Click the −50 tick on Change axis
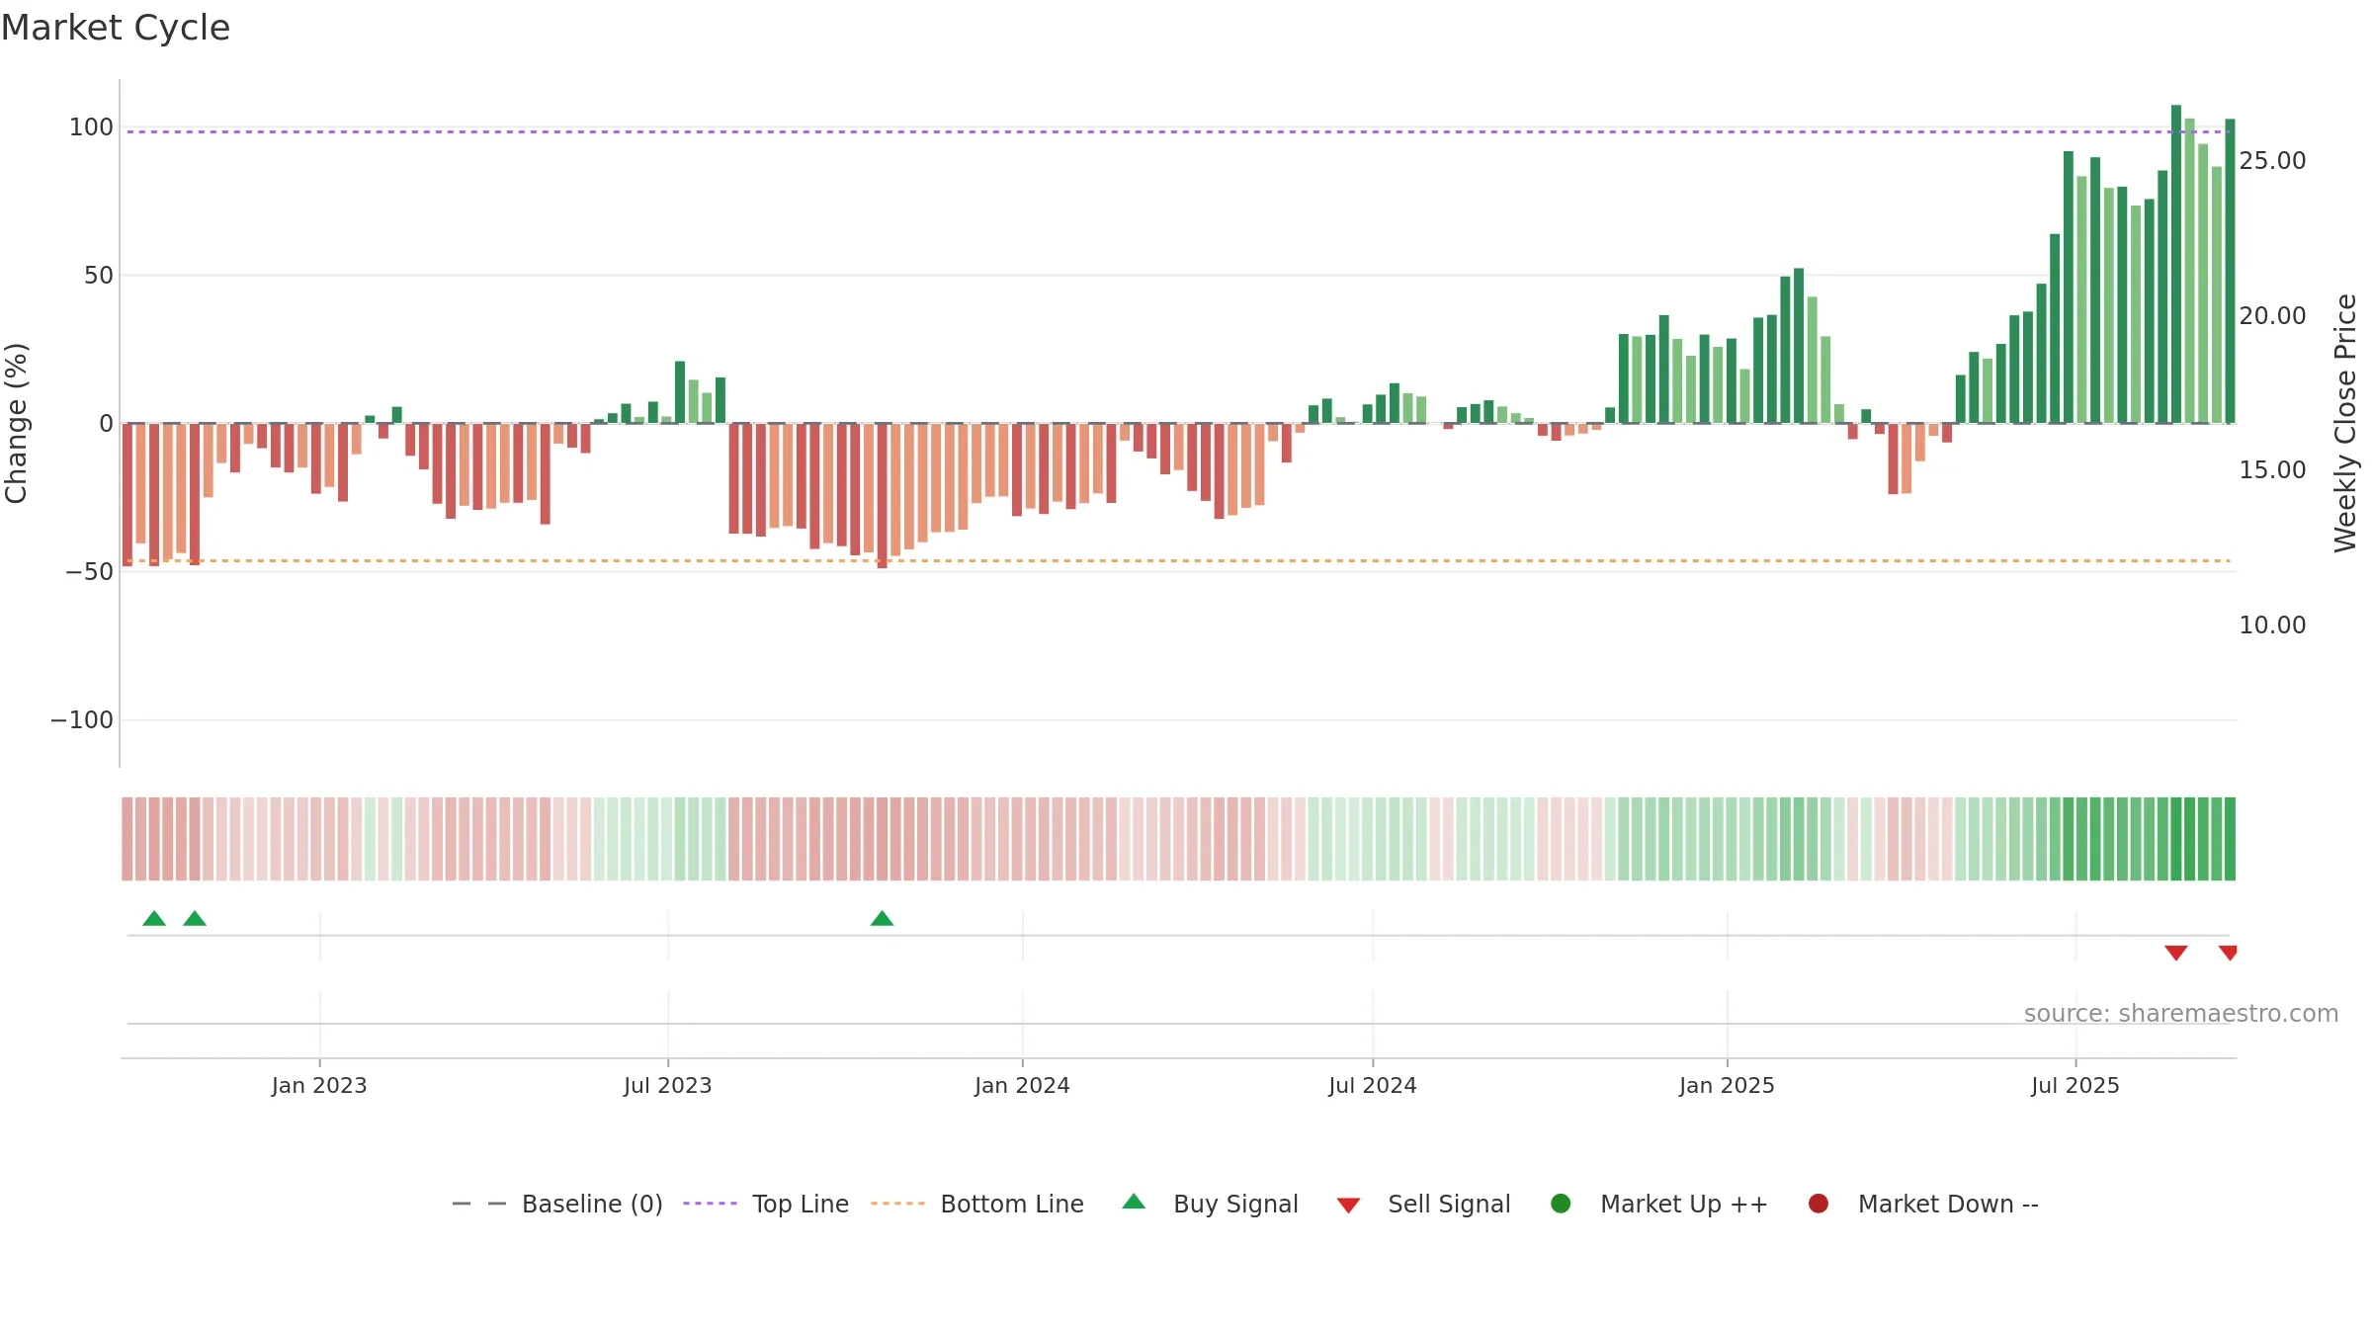The image size is (2372, 1334). [x=89, y=571]
